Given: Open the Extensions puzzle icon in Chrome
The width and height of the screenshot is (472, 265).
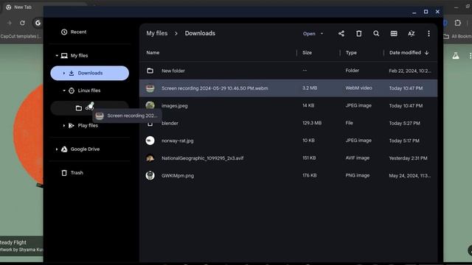Looking at the screenshot, I should [457, 23].
